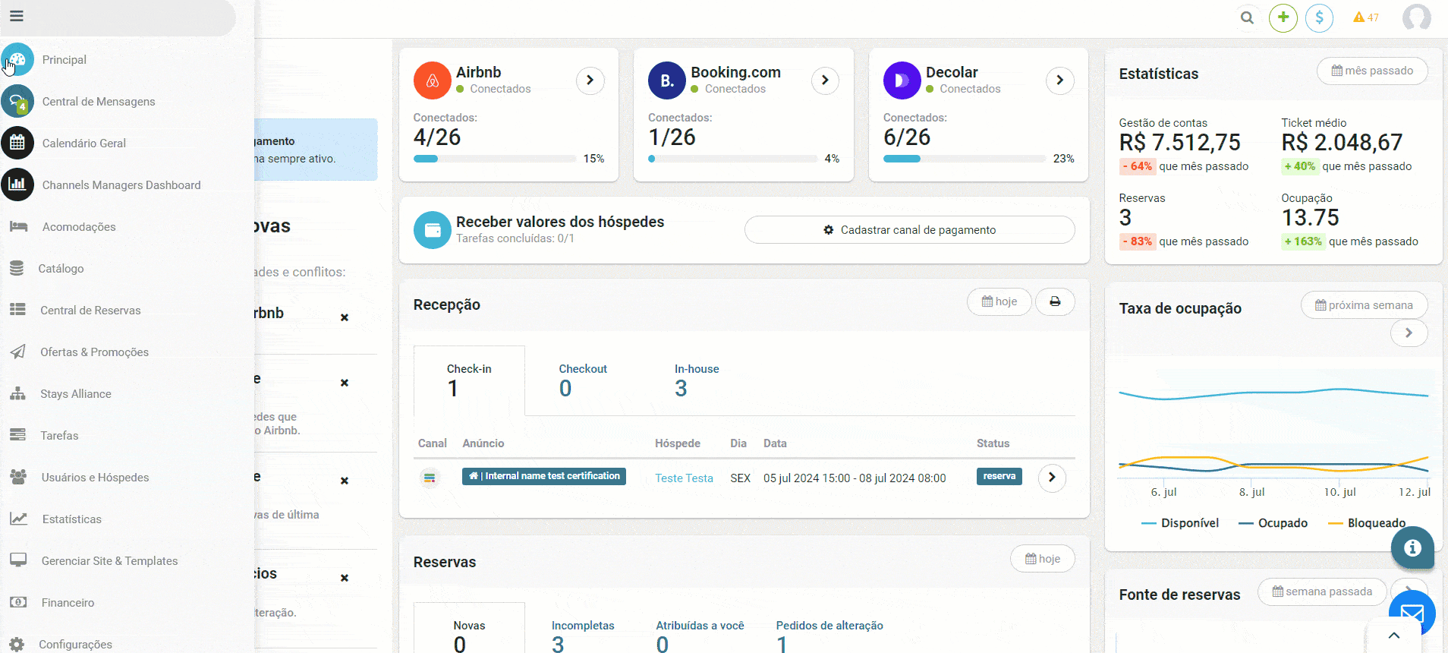Screen dimensions: 1448x653
Task: Switch to the Checkout tab
Action: (583, 380)
